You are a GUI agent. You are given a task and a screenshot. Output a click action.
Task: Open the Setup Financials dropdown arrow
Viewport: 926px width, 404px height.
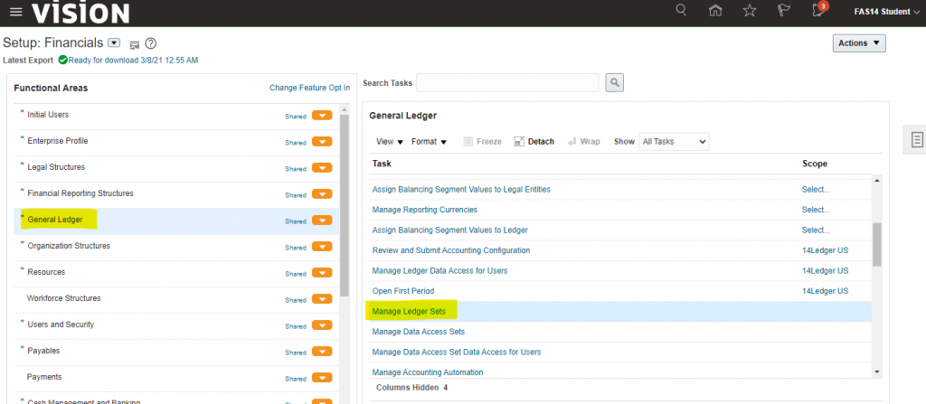pyautogui.click(x=114, y=42)
